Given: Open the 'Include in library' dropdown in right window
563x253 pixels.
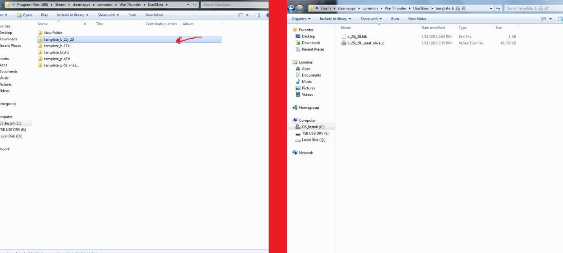Looking at the screenshot, I should (x=336, y=19).
